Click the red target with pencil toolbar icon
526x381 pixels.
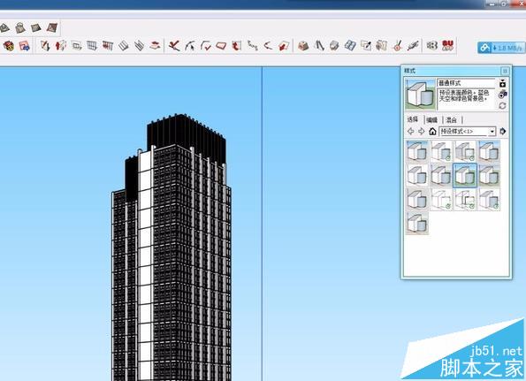tap(398, 45)
